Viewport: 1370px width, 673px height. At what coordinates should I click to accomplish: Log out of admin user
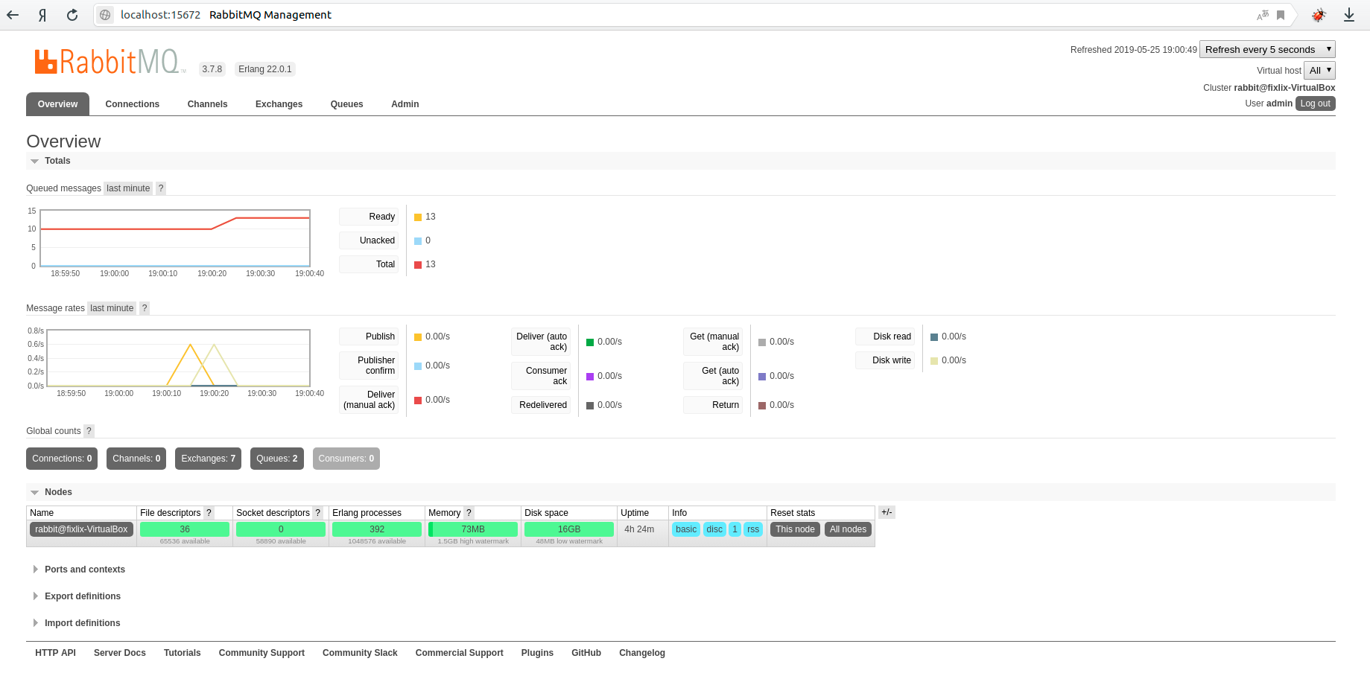pyautogui.click(x=1315, y=103)
